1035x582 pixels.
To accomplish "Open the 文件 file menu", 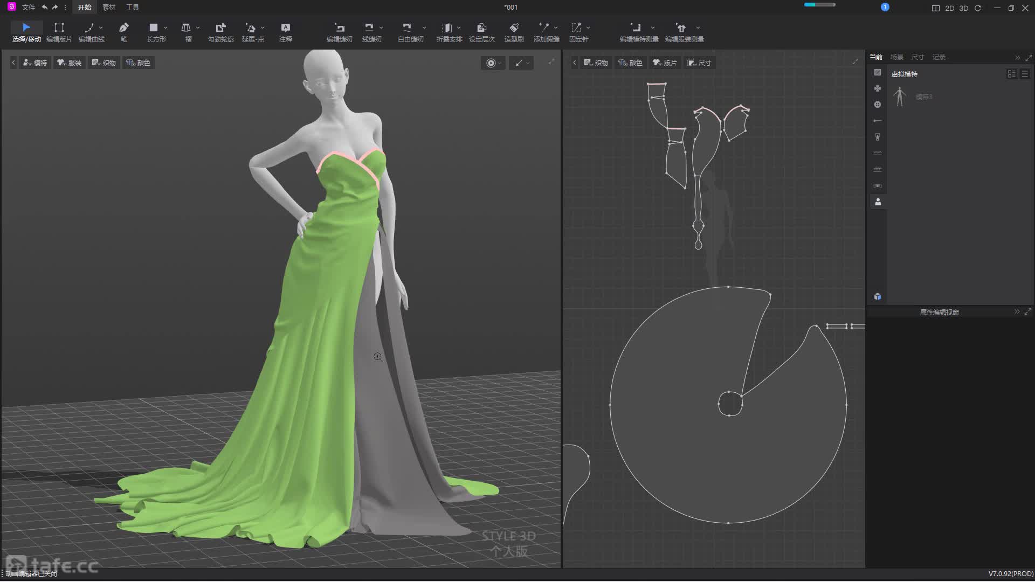I will tap(29, 8).
